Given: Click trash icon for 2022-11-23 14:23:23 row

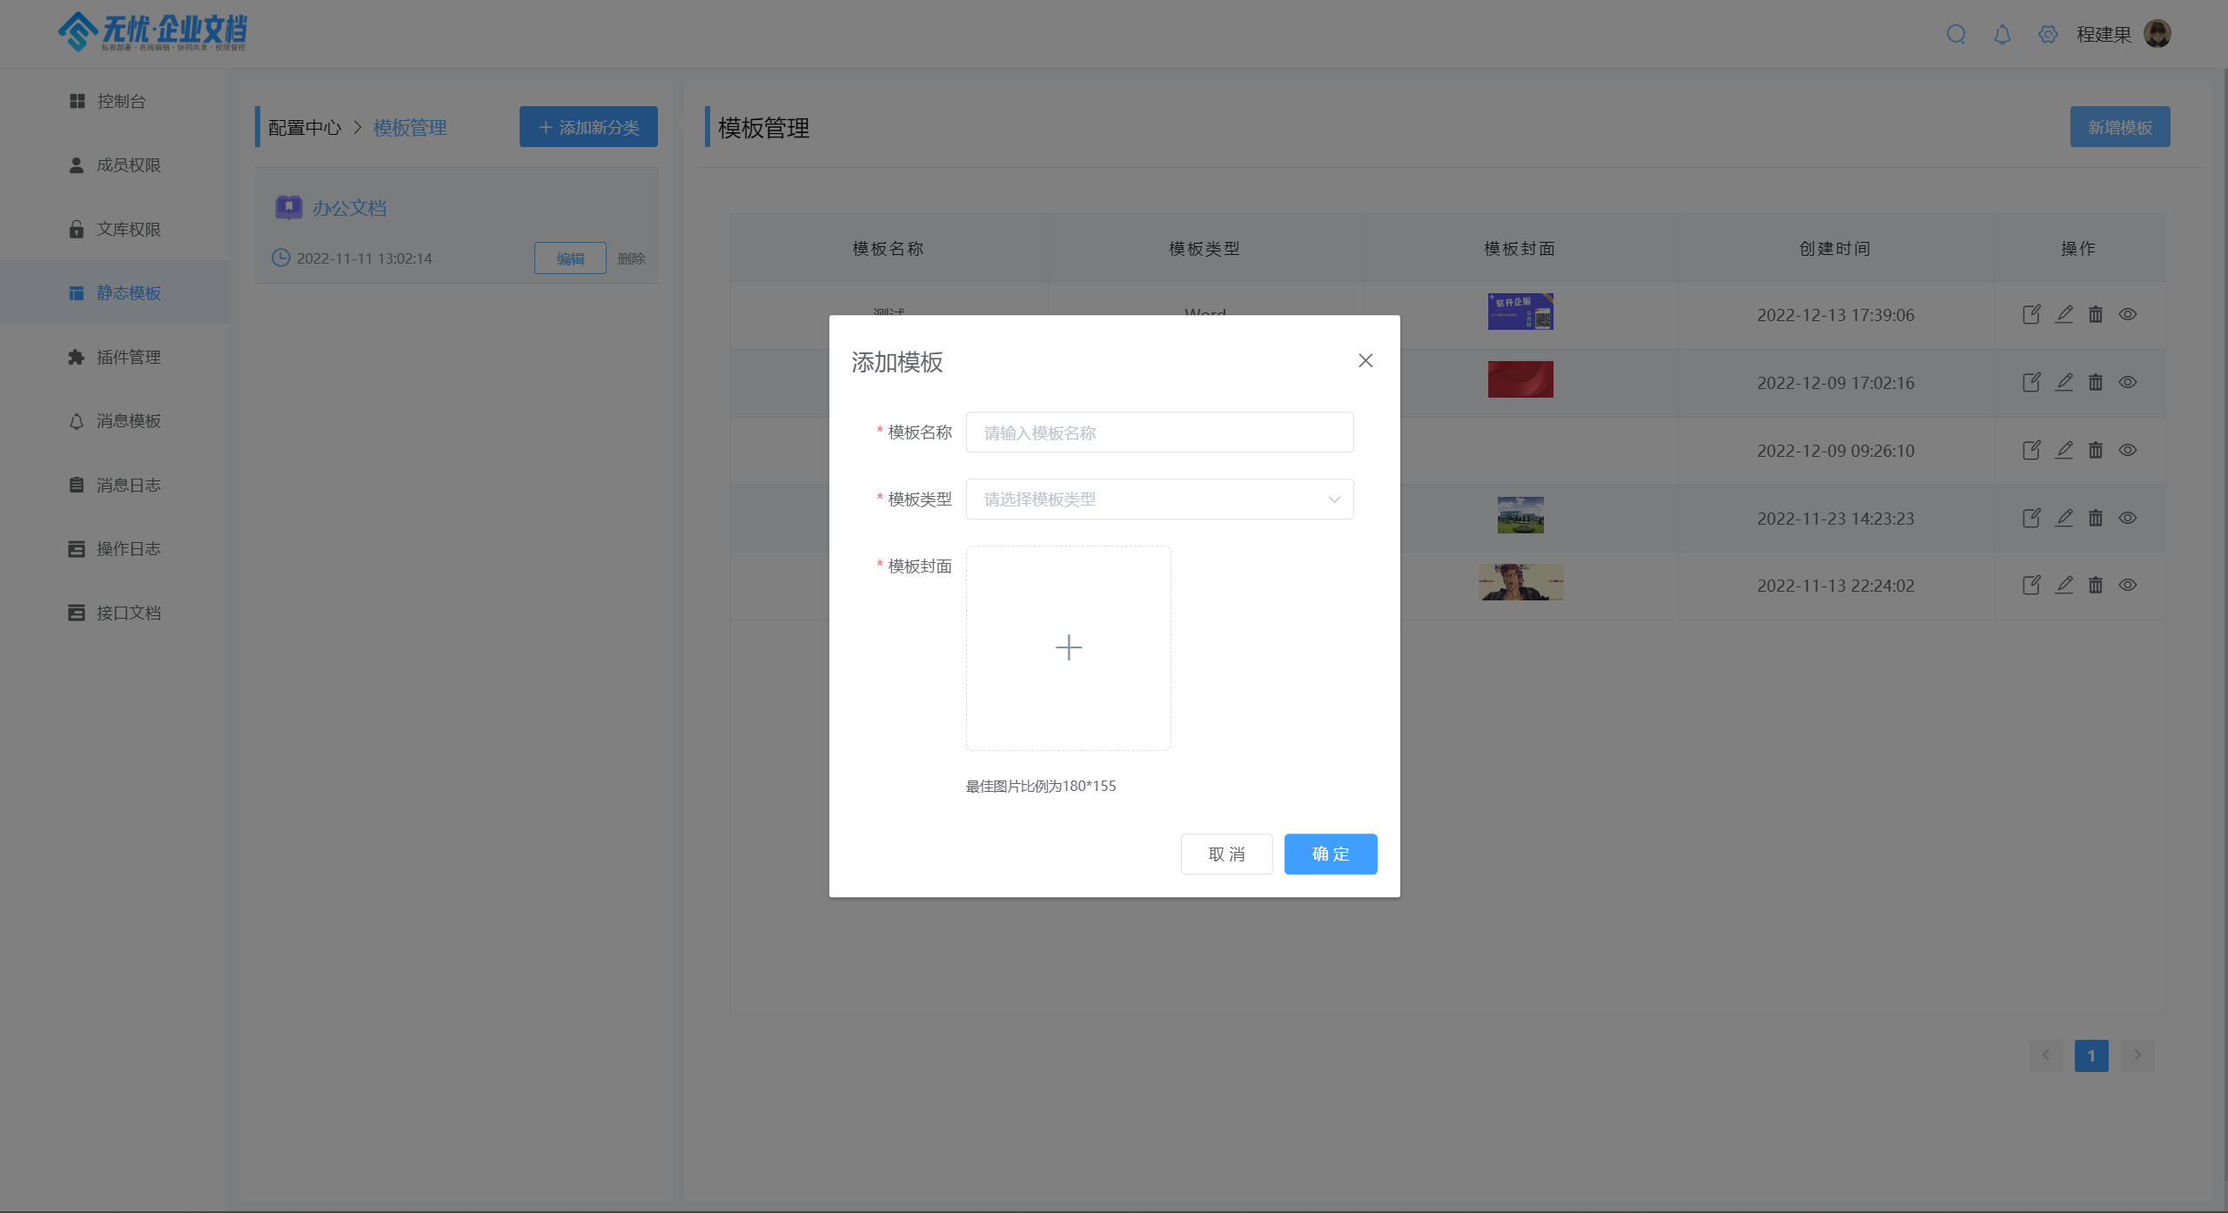Looking at the screenshot, I should (x=2096, y=518).
